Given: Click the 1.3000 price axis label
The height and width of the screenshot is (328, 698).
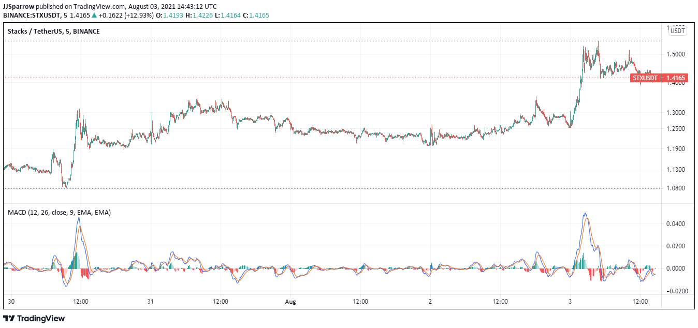Looking at the screenshot, I should [x=676, y=112].
